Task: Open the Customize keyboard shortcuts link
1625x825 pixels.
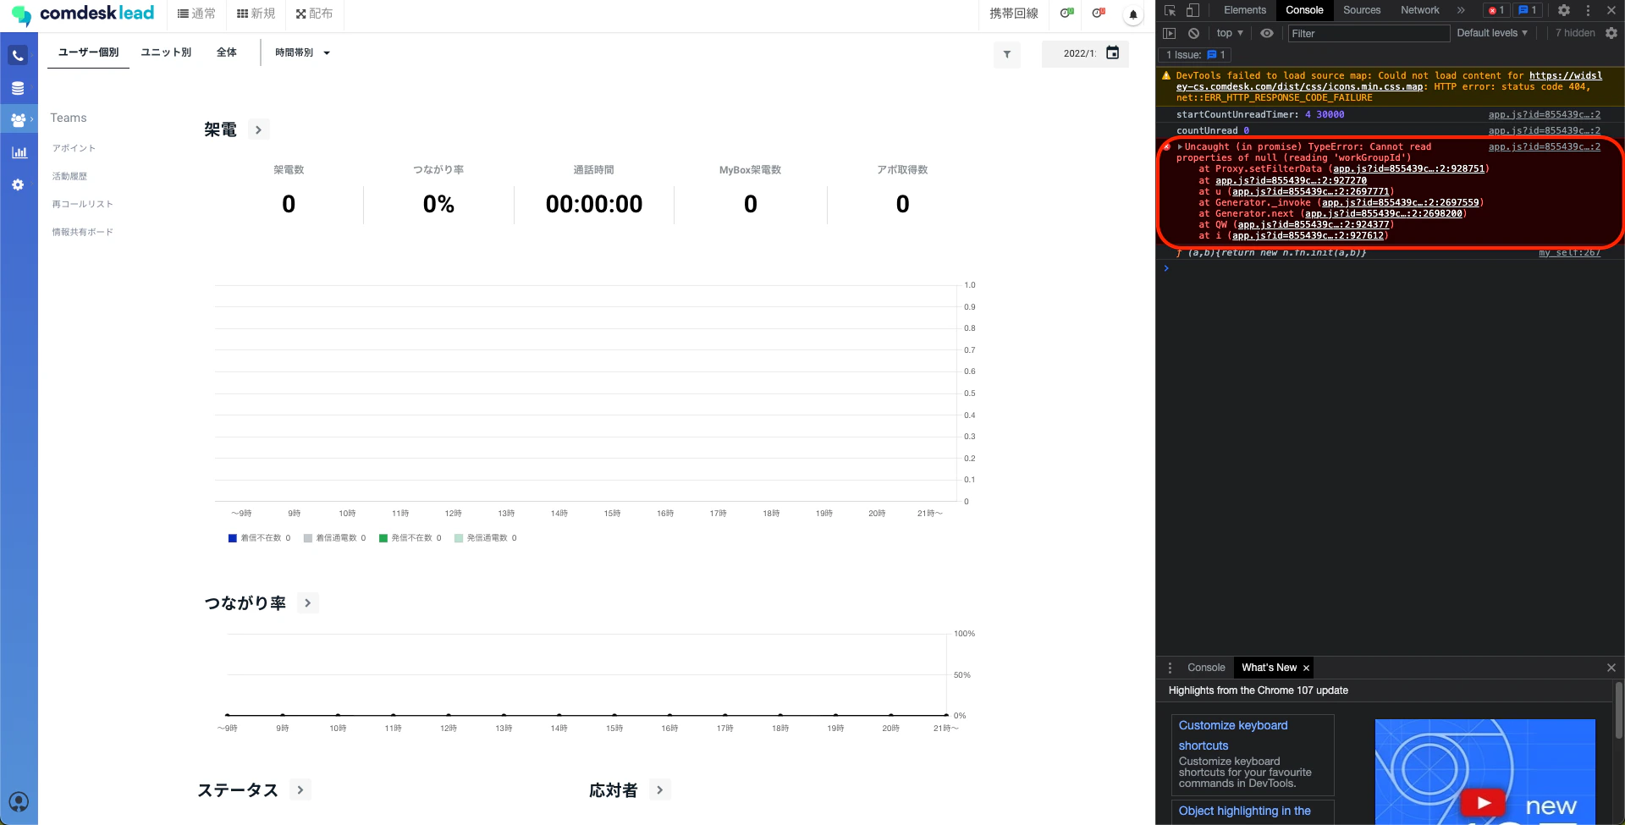Action: click(x=1233, y=735)
